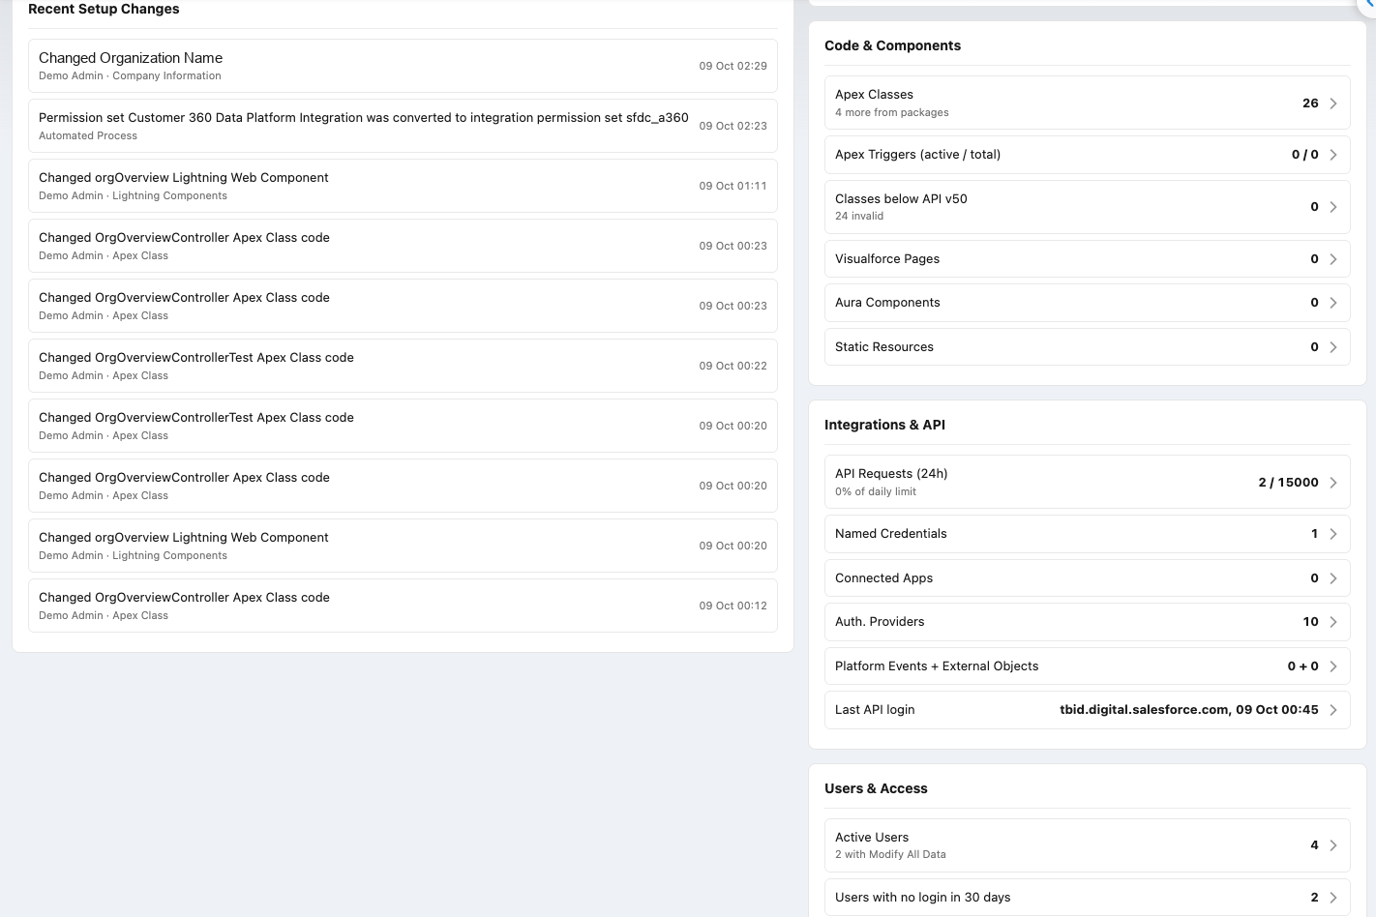Click the Active Users label

(872, 838)
